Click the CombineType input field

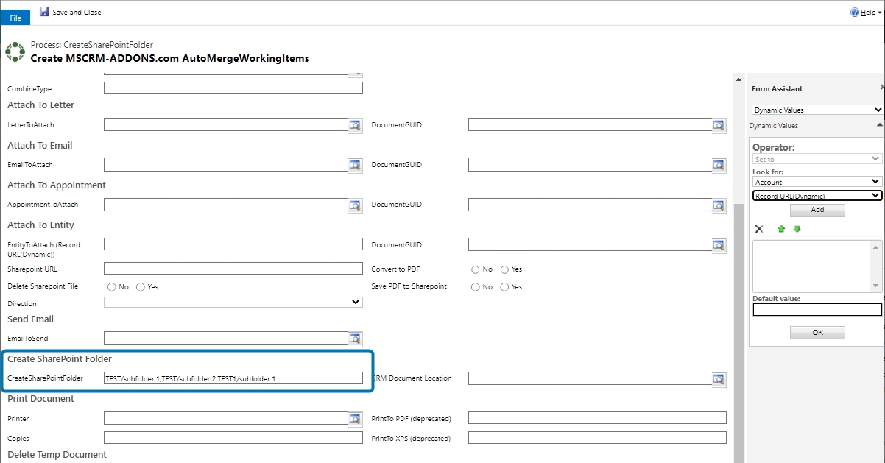pyautogui.click(x=233, y=88)
